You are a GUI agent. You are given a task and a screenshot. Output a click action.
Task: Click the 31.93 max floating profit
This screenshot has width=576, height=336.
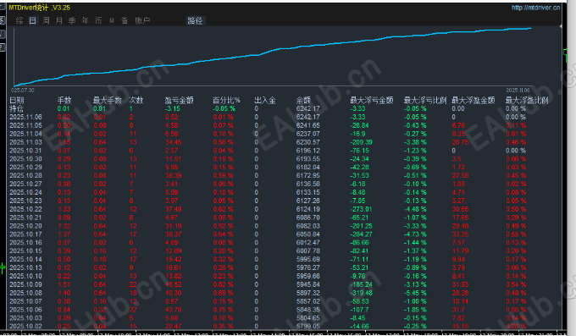pos(460,284)
